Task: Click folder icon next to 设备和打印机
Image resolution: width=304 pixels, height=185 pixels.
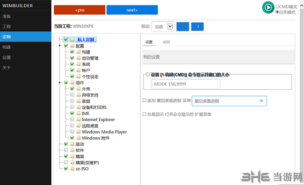Action: click(79, 107)
